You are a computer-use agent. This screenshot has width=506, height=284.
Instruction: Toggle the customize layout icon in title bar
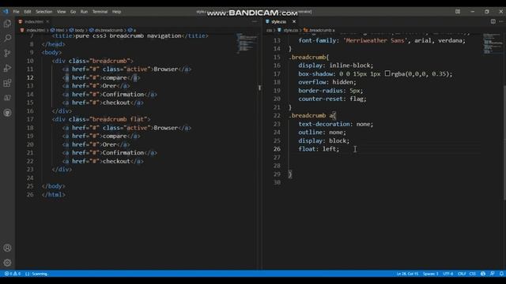458,12
